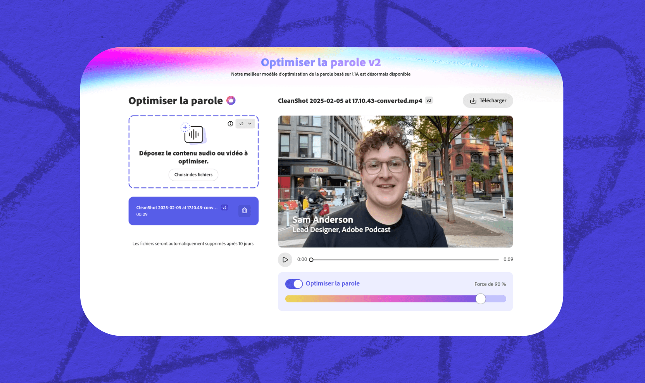645x383 pixels.
Task: Click the chevron arrow in the v2 selector
Action: click(250, 124)
